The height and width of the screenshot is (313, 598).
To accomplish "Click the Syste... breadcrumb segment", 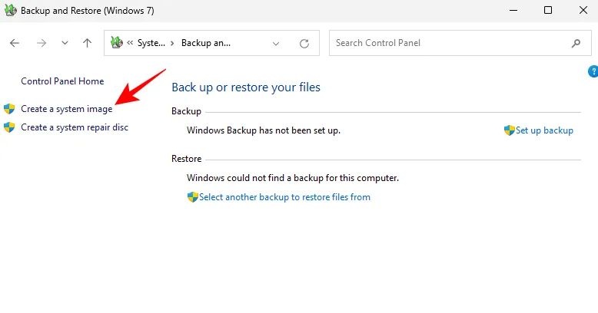I will point(151,43).
